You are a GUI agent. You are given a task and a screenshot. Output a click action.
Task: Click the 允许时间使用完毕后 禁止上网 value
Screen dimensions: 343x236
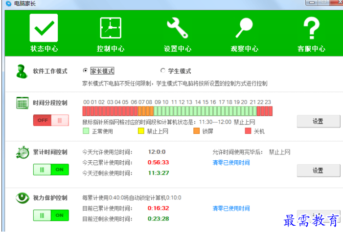pos(279,152)
